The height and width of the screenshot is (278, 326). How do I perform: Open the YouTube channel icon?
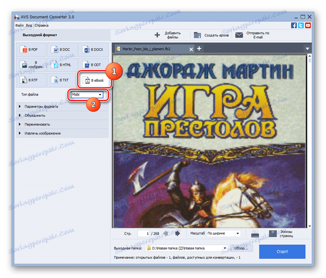coord(308,26)
